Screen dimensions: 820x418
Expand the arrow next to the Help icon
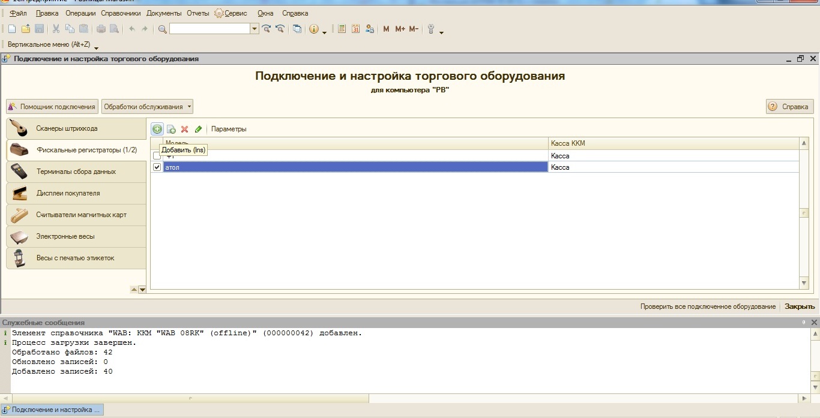(324, 31)
